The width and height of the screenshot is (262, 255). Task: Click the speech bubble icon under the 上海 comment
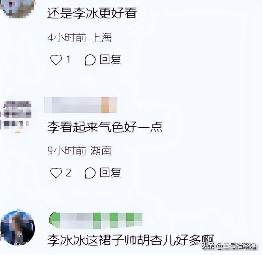[90, 60]
